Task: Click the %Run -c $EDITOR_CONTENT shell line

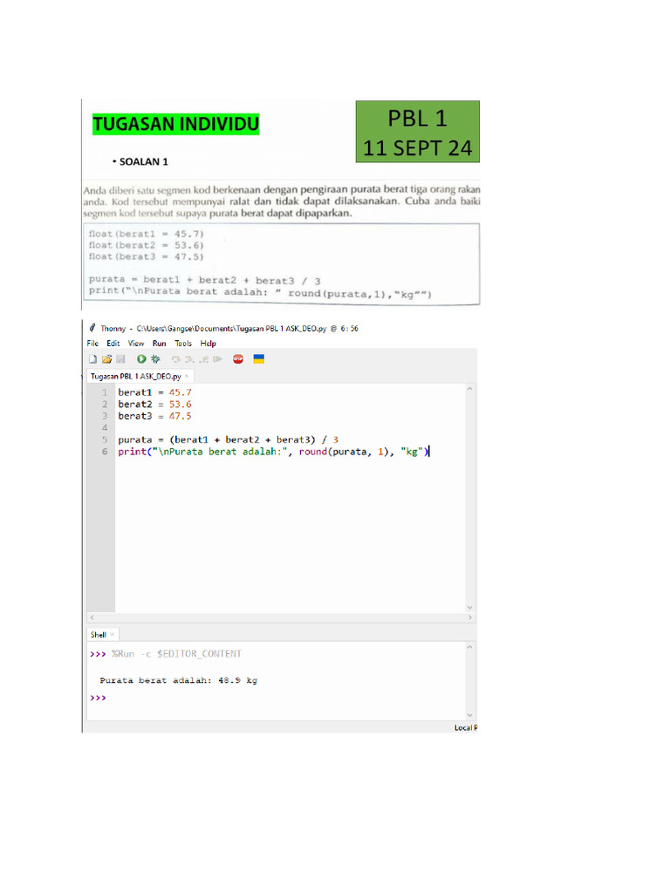Action: [176, 654]
